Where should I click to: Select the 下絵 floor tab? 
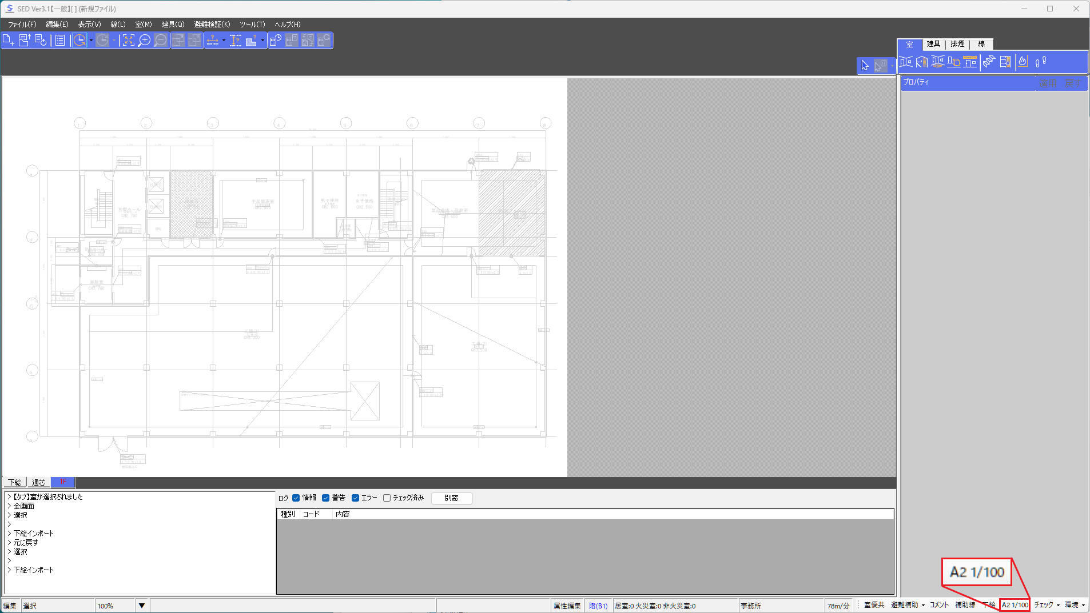14,482
